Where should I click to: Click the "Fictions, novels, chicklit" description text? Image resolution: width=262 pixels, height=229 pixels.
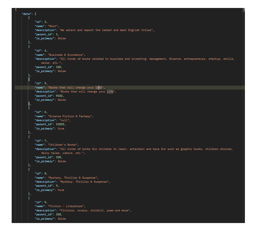pos(95,211)
